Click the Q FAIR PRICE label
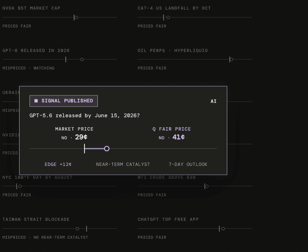 171,129
